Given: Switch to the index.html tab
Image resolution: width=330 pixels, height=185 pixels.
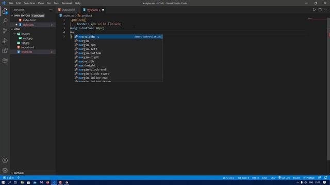Looking at the screenshot, I should click(x=68, y=10).
